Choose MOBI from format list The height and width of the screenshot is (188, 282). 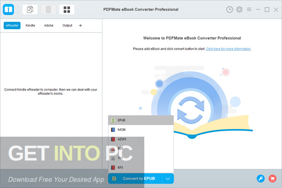tap(141, 130)
